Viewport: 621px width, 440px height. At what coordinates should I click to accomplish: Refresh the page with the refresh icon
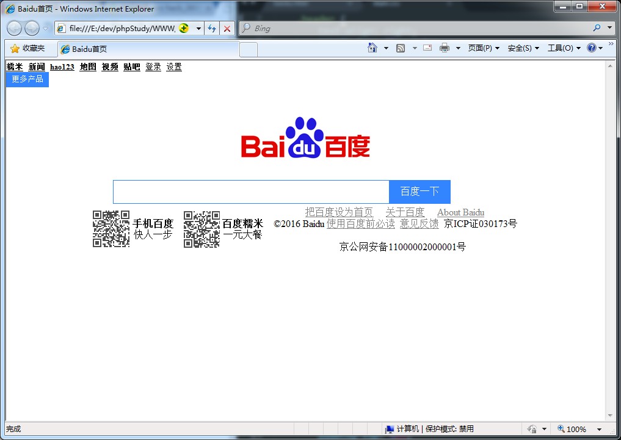[x=212, y=29]
